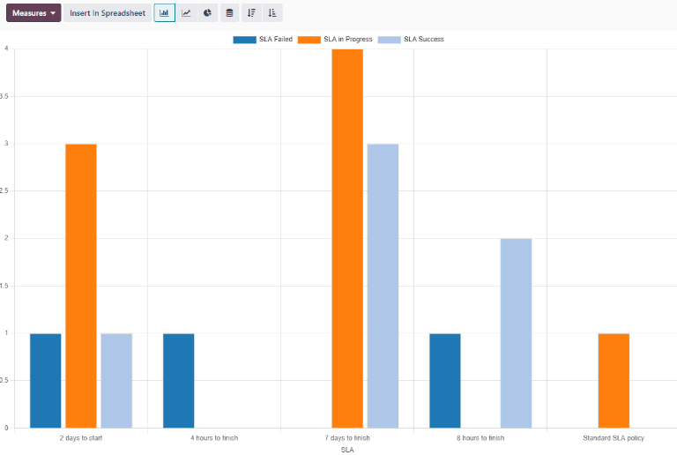
Task: Click light blue bar for 8 hours to finish
Action: pyautogui.click(x=516, y=332)
